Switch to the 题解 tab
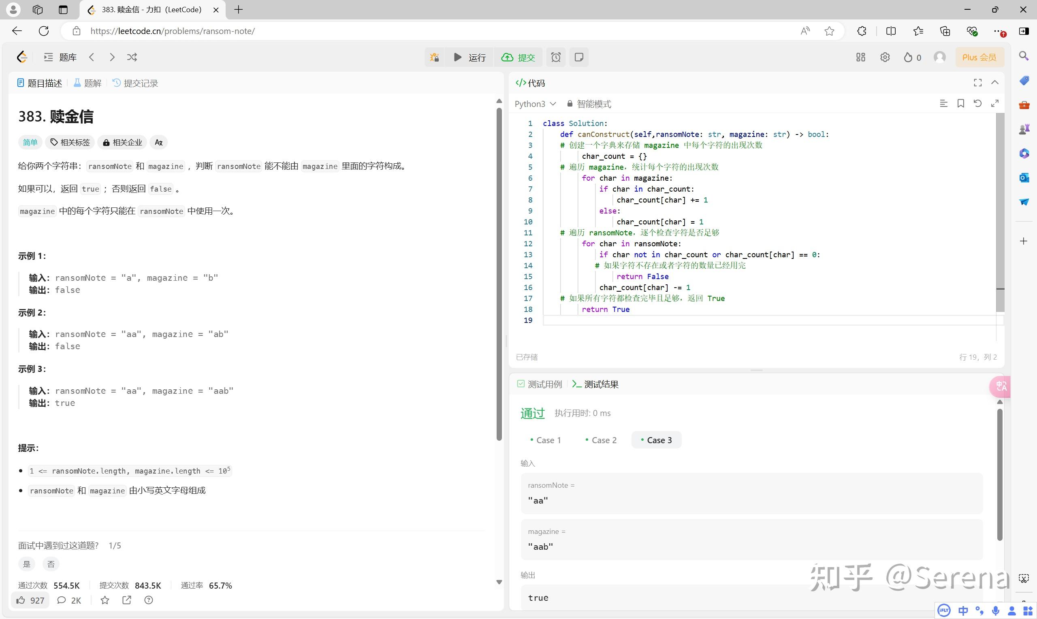The height and width of the screenshot is (619, 1037). tap(87, 83)
